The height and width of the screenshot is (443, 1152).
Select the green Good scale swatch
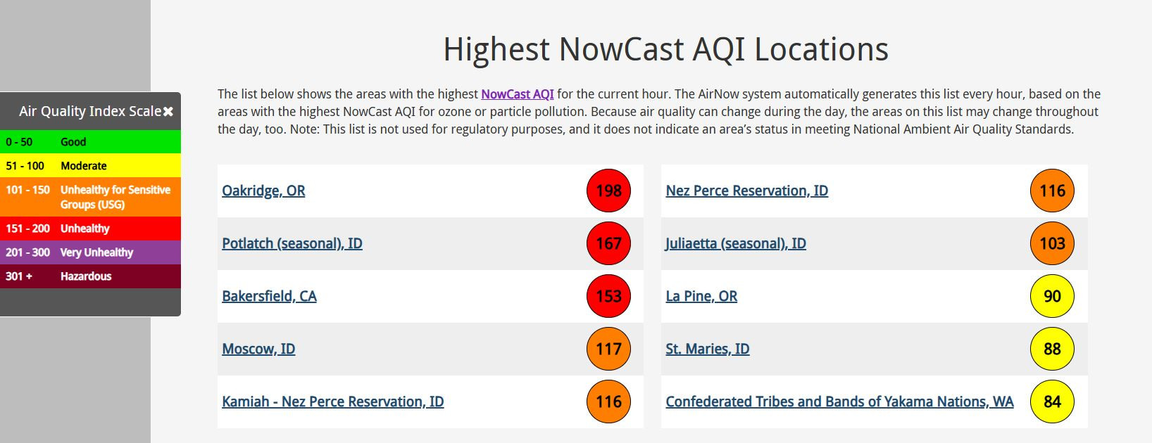pos(90,142)
